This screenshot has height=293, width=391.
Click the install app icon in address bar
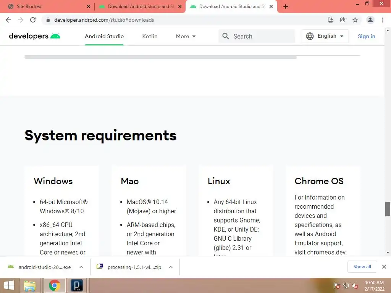coord(331,20)
